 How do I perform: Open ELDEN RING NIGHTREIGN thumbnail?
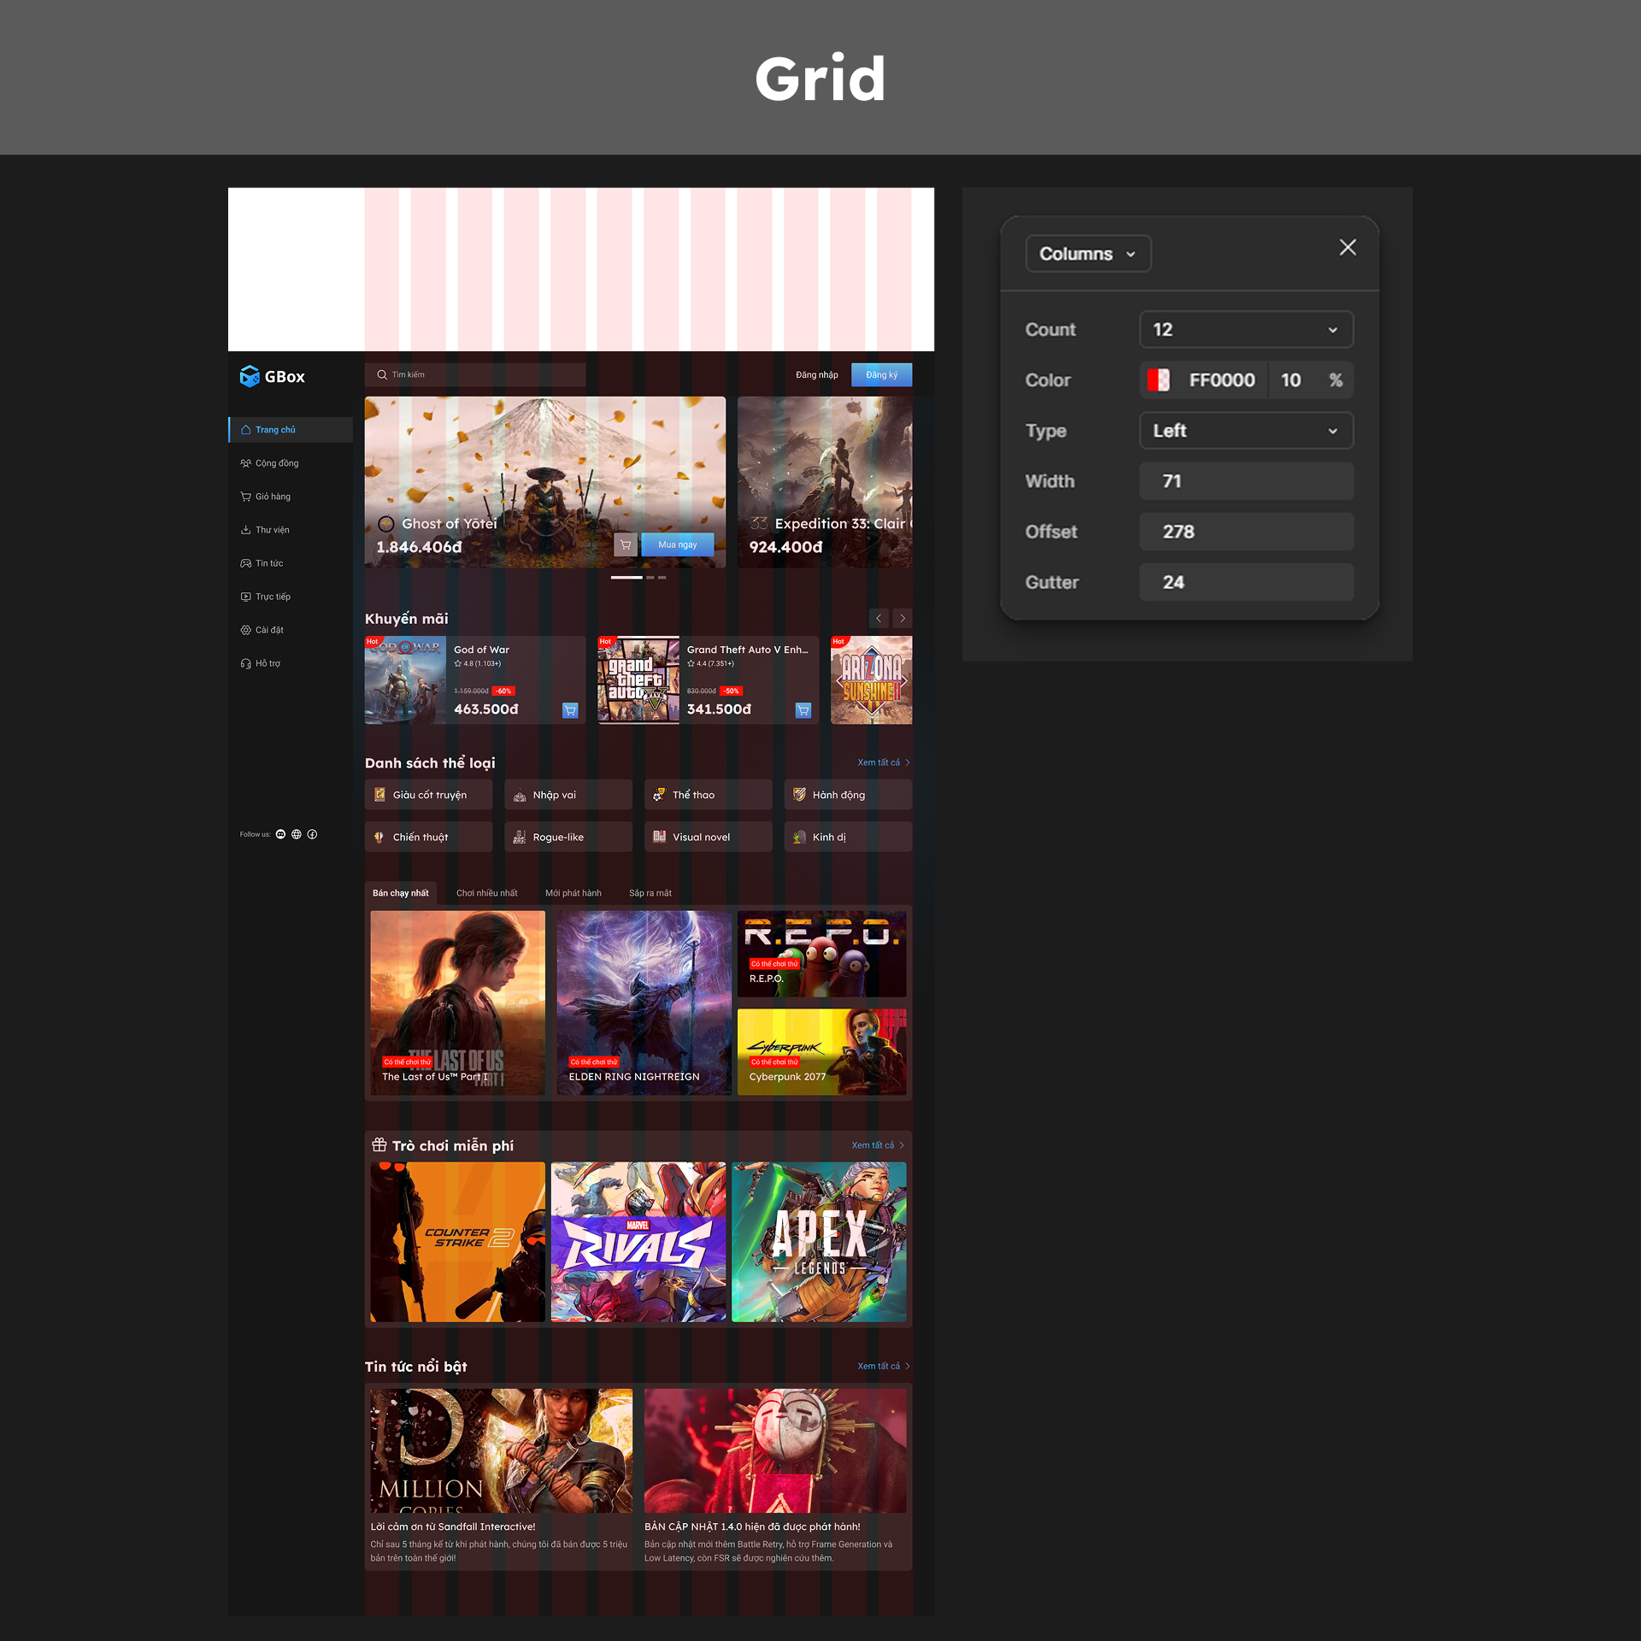tap(644, 1003)
